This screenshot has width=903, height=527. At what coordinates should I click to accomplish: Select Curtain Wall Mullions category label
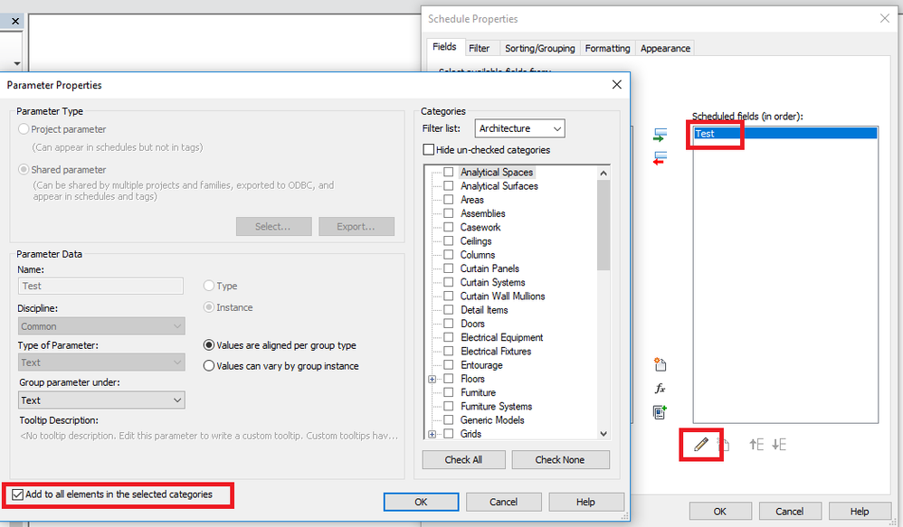pyautogui.click(x=503, y=296)
